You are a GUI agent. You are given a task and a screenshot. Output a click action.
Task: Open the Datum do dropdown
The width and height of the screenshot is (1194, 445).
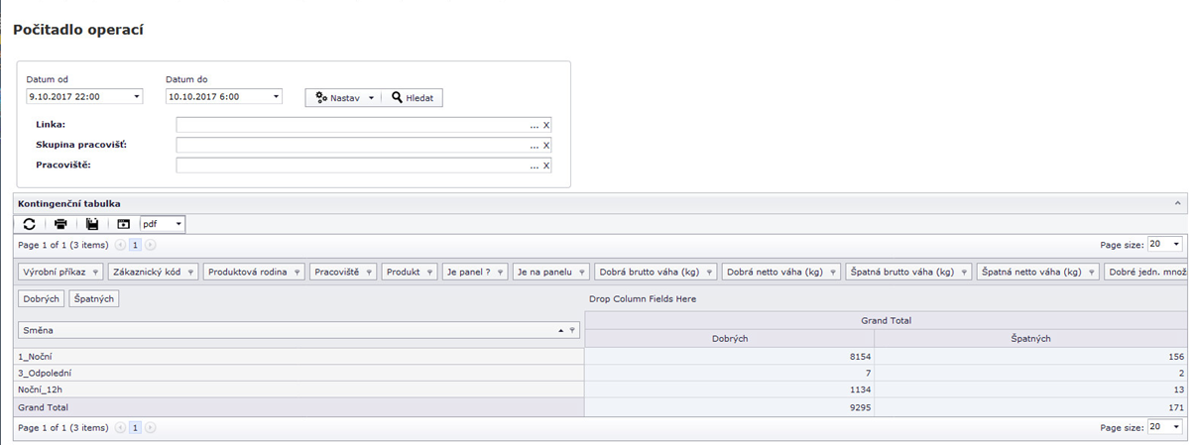coord(276,97)
